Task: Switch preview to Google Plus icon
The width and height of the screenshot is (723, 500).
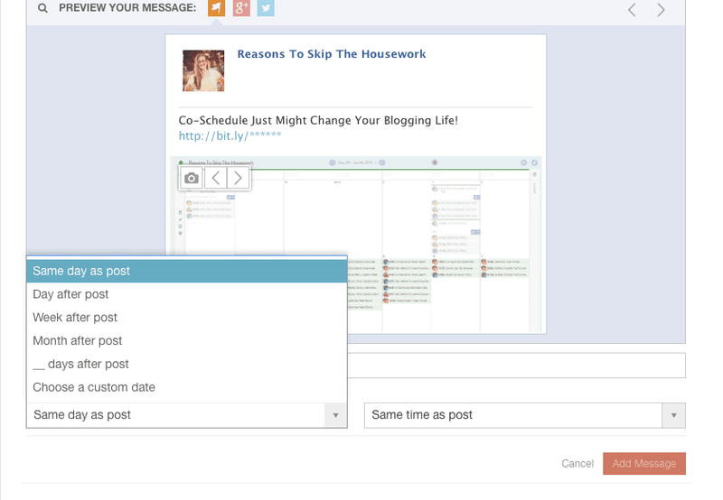Action: click(x=241, y=8)
